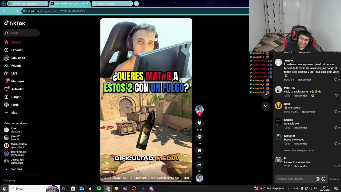Open Siguiendo feed
The height and width of the screenshot is (192, 341).
pyautogui.click(x=15, y=58)
